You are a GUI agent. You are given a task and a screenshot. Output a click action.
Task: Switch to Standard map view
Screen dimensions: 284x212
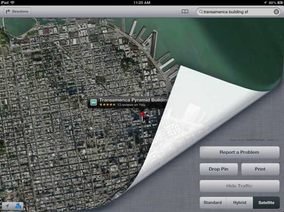point(213,203)
